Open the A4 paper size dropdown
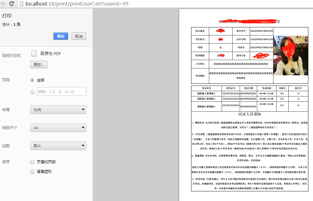The width and height of the screenshot is (313, 201). (x=58, y=128)
